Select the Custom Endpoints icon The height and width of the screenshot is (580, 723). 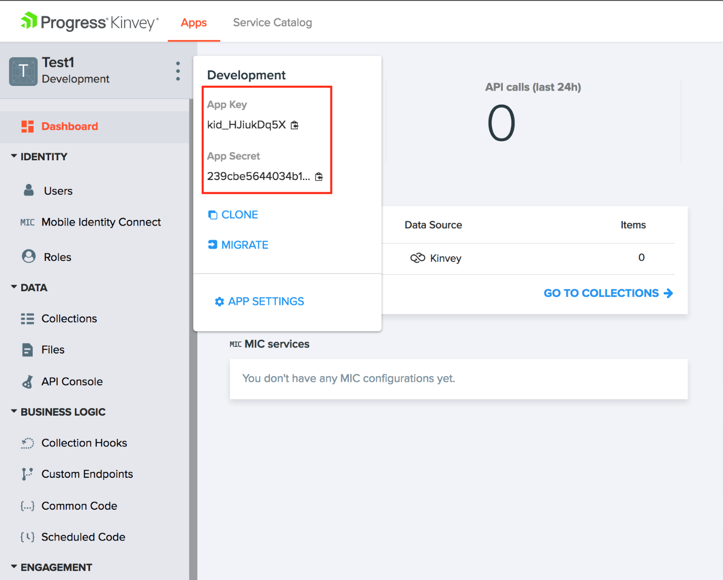click(x=27, y=474)
